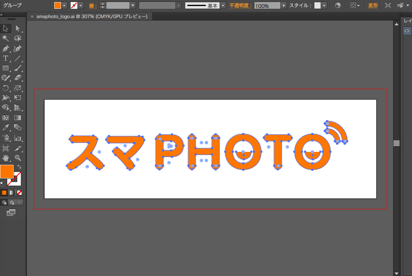Open the 変形 transform panel link

(x=373, y=6)
